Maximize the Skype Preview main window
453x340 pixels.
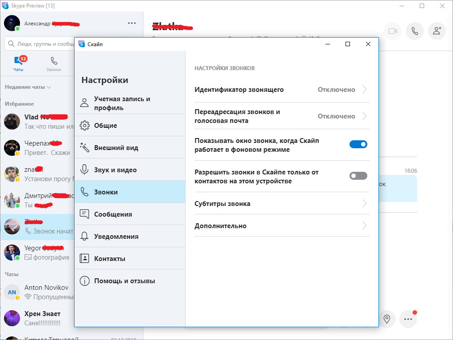pyautogui.click(x=422, y=6)
